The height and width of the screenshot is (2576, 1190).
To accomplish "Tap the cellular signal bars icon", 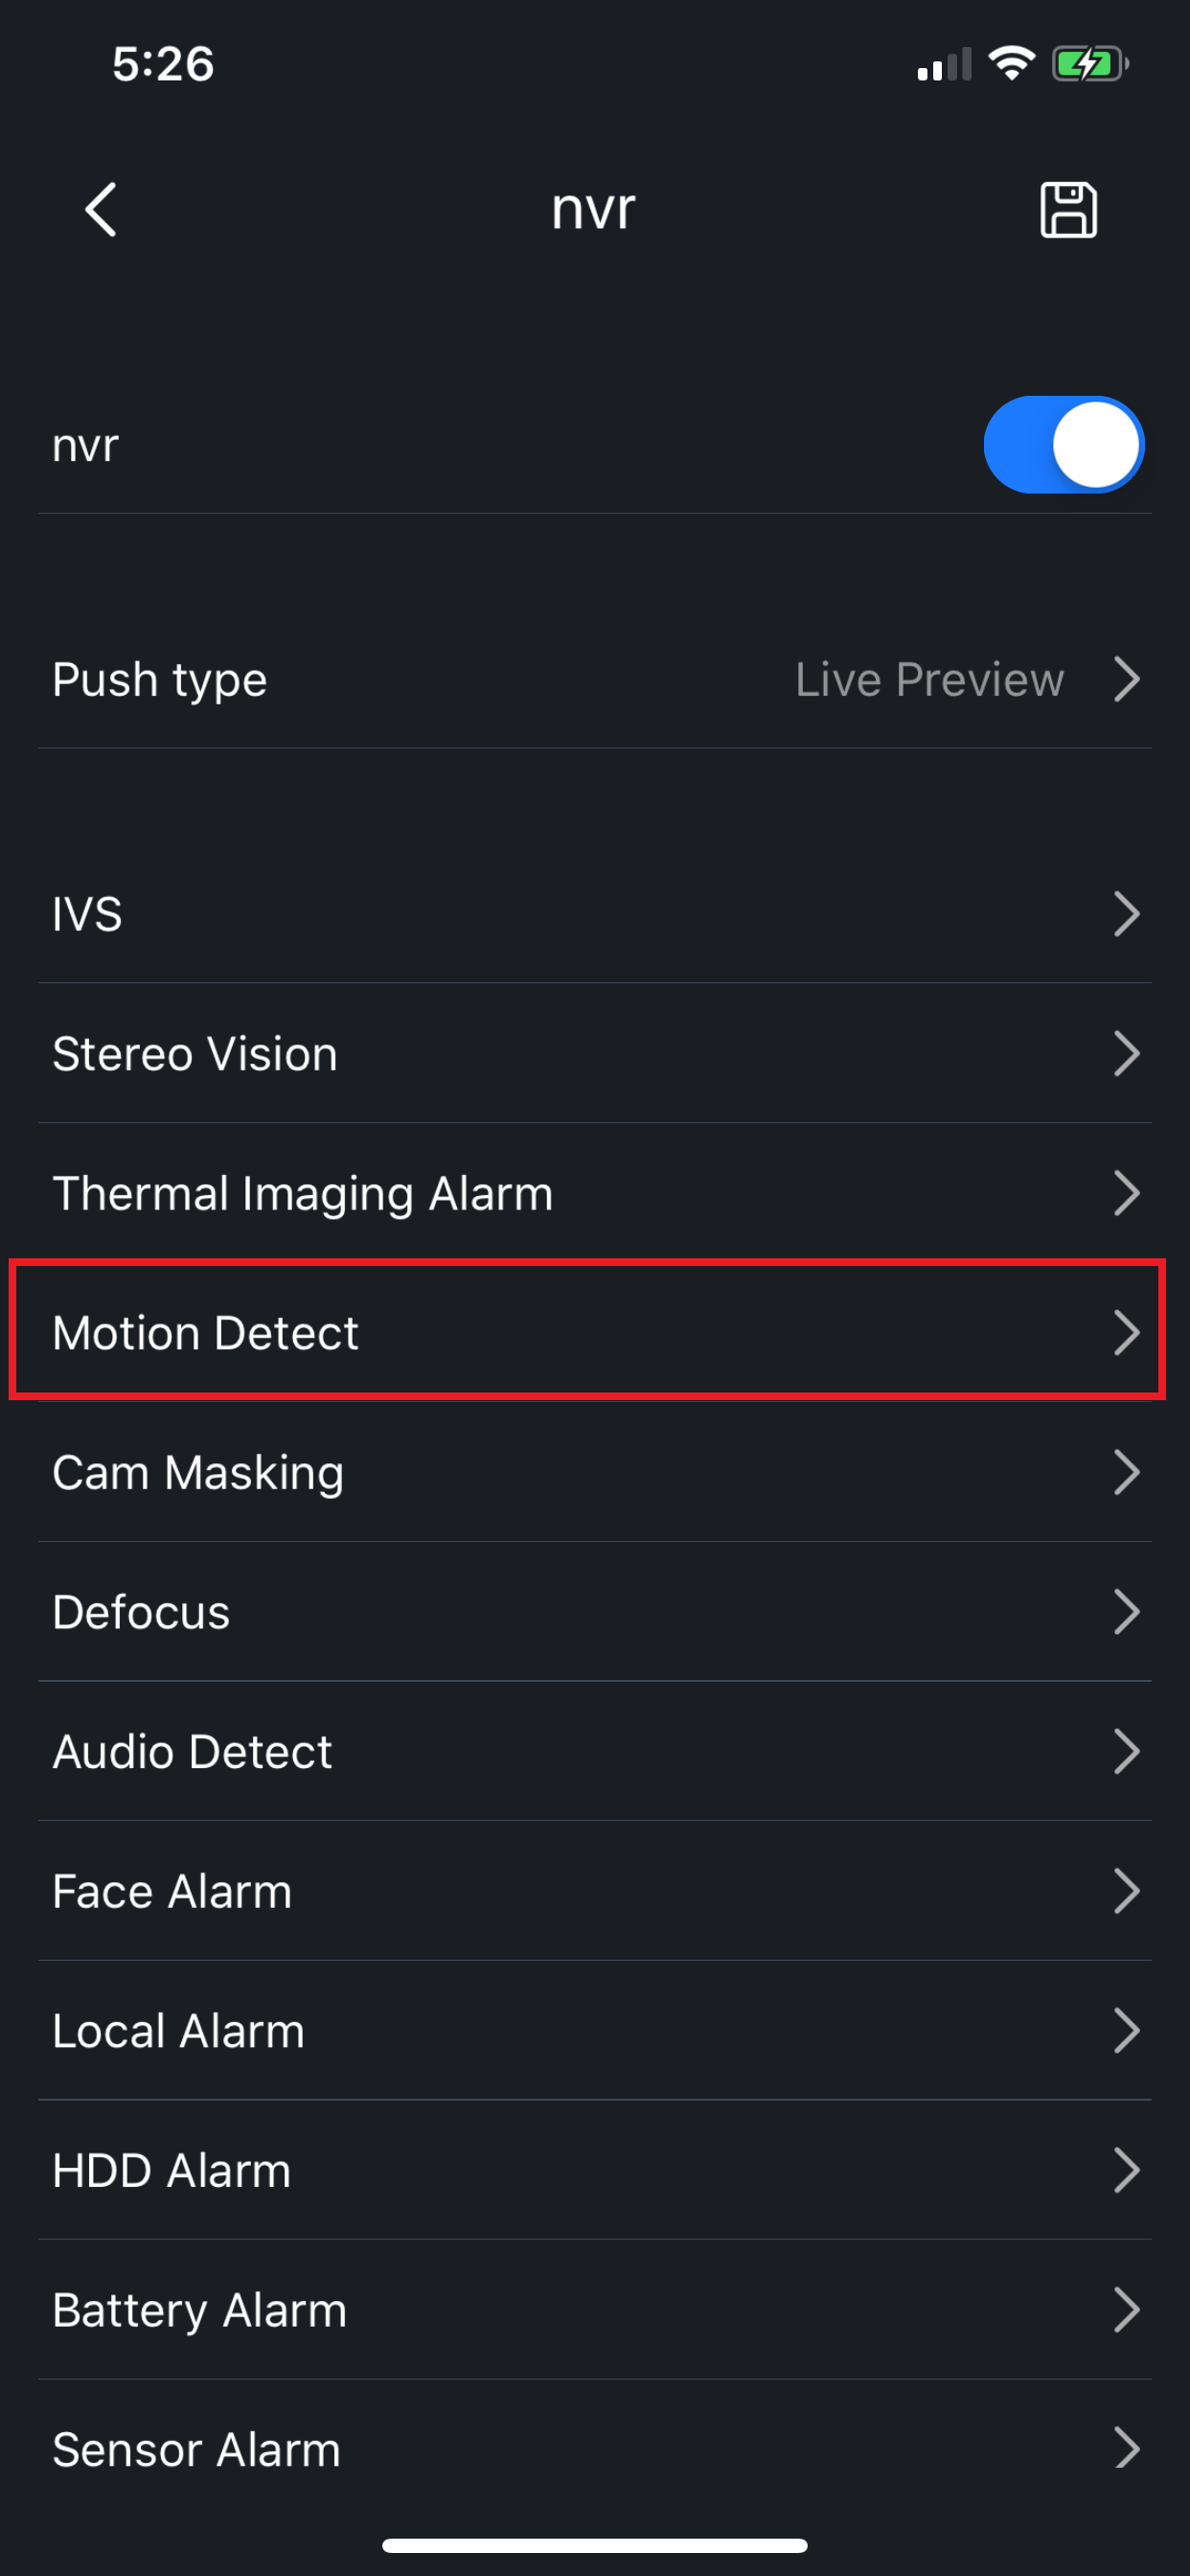I will click(944, 64).
